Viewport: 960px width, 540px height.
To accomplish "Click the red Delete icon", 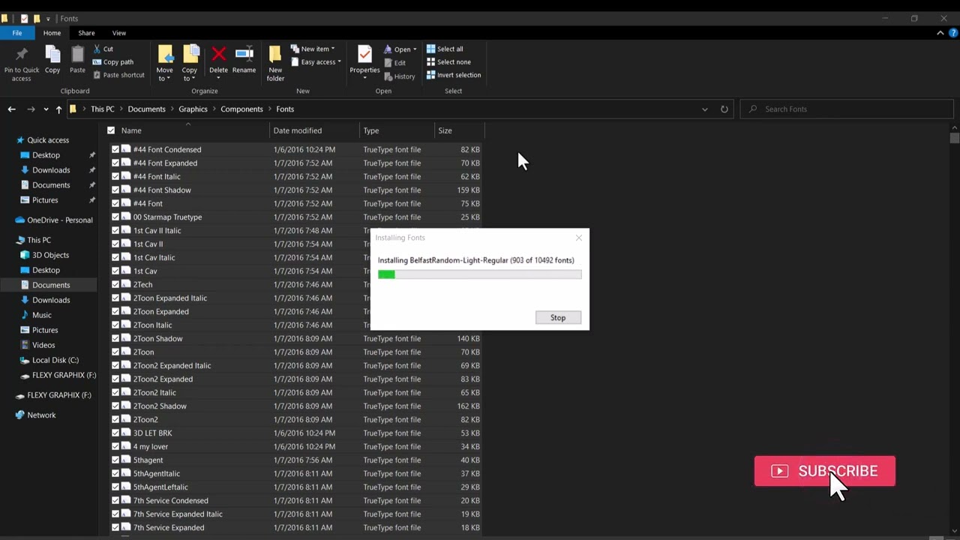I will tap(218, 53).
